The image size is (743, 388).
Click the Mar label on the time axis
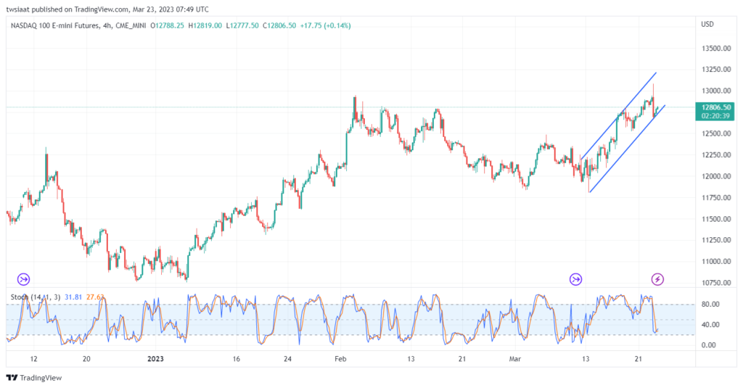(x=515, y=358)
